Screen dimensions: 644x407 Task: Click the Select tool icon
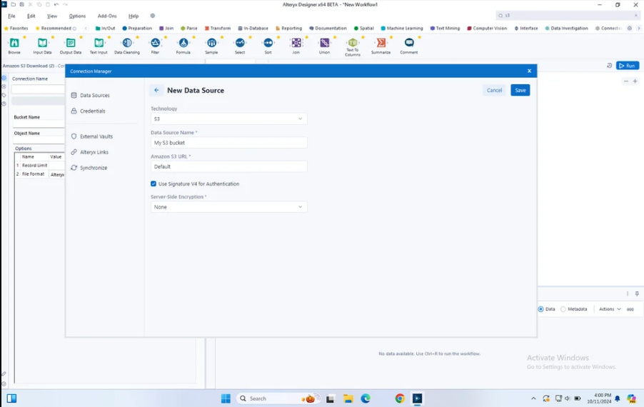click(240, 43)
